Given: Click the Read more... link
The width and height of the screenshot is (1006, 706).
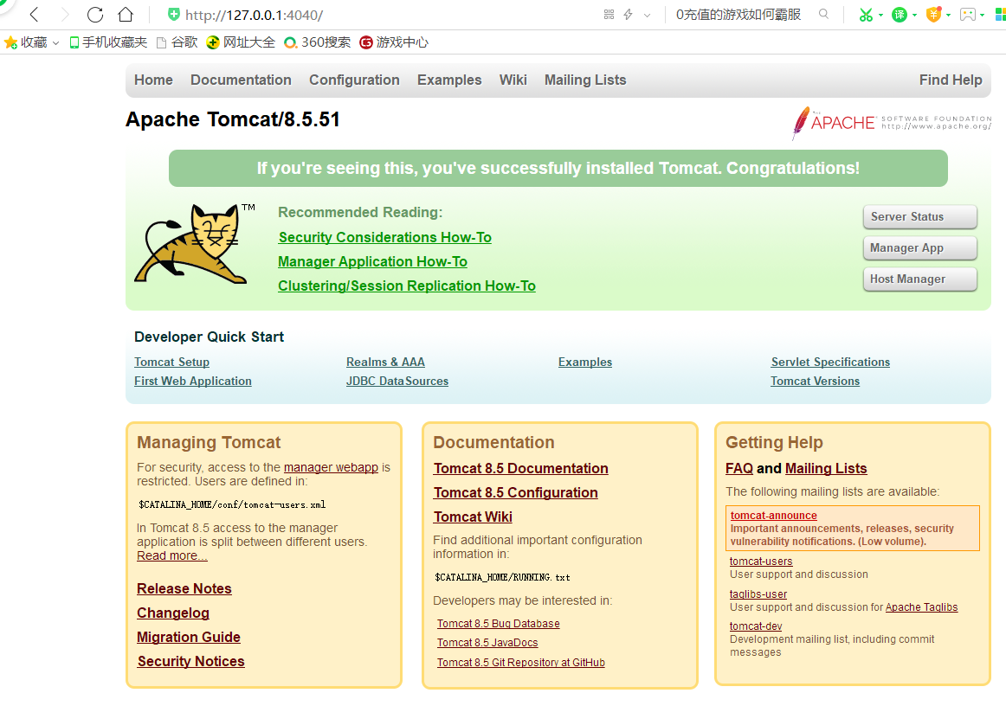Looking at the screenshot, I should [x=172, y=556].
